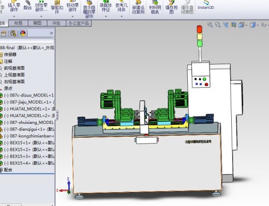The height and width of the screenshot is (206, 269).
Task: Select HUATAI_MODEL<1> component
Action: [x=29, y=109]
